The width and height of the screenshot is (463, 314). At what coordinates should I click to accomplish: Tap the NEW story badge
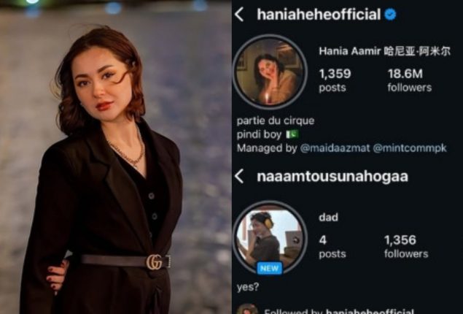pos(270,268)
